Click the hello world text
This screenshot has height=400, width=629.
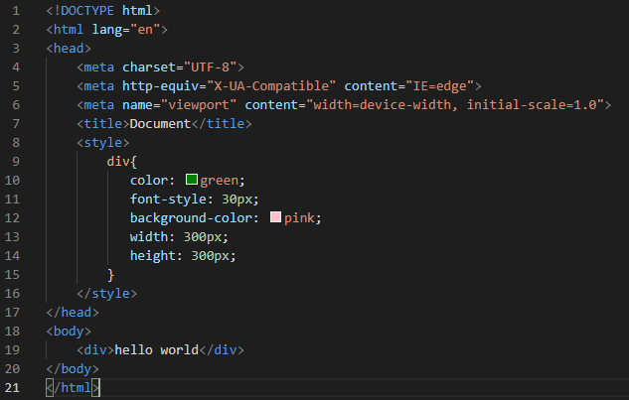(x=156, y=350)
